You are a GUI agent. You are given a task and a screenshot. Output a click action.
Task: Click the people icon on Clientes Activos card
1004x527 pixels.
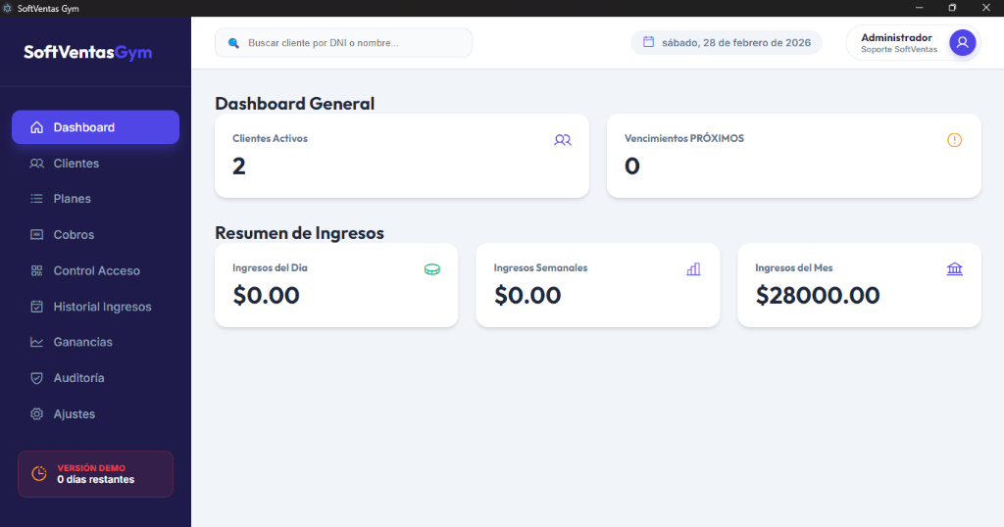563,140
